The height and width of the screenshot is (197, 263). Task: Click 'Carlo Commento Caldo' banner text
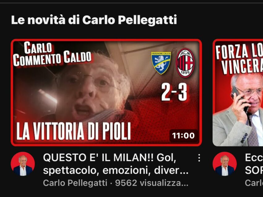52,54
